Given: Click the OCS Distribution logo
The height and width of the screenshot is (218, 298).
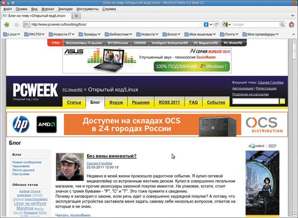Looking at the screenshot, I should tap(264, 124).
